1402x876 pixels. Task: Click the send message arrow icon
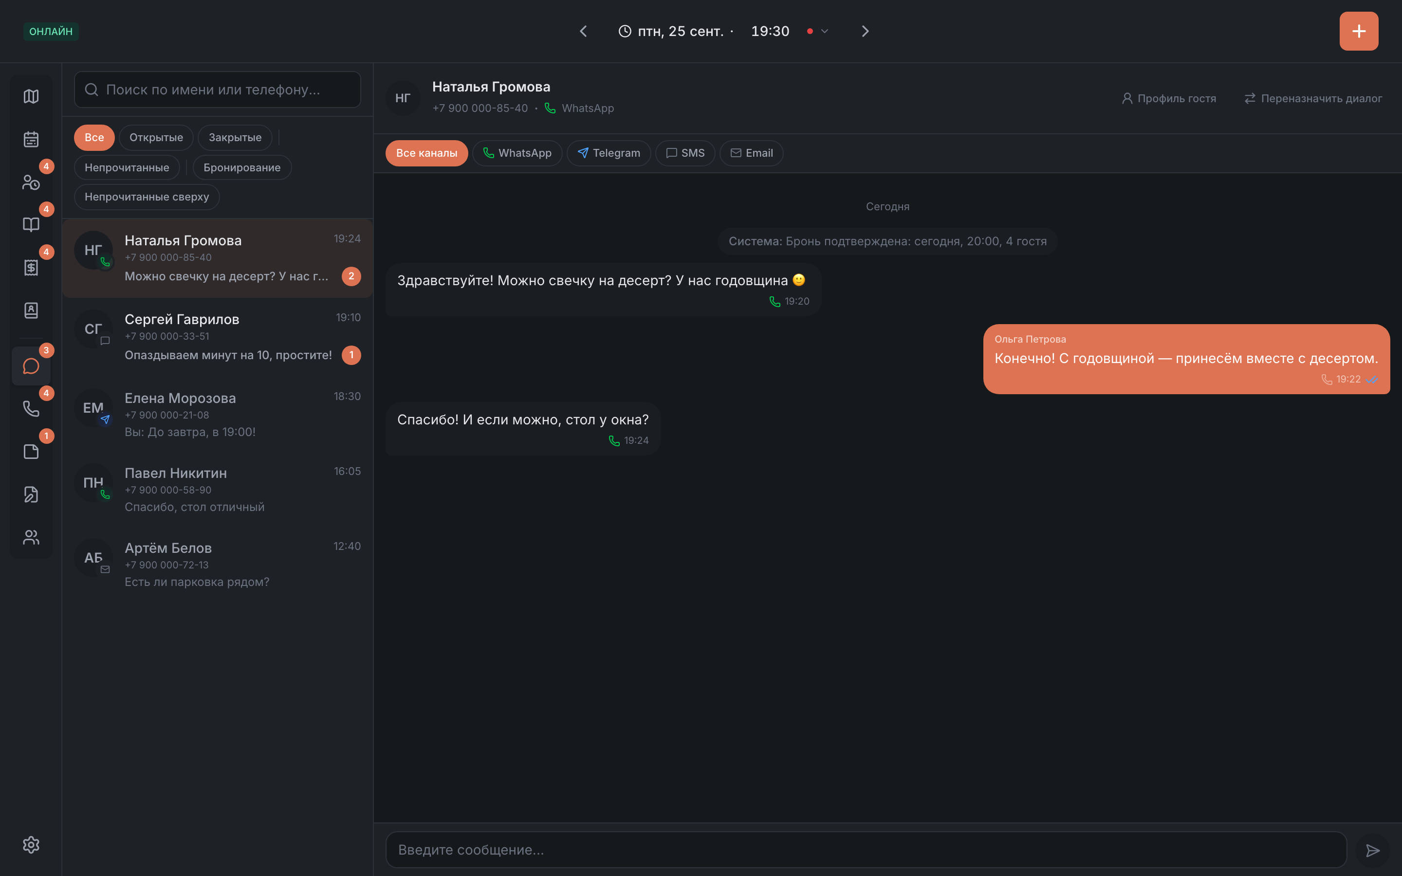tap(1372, 850)
